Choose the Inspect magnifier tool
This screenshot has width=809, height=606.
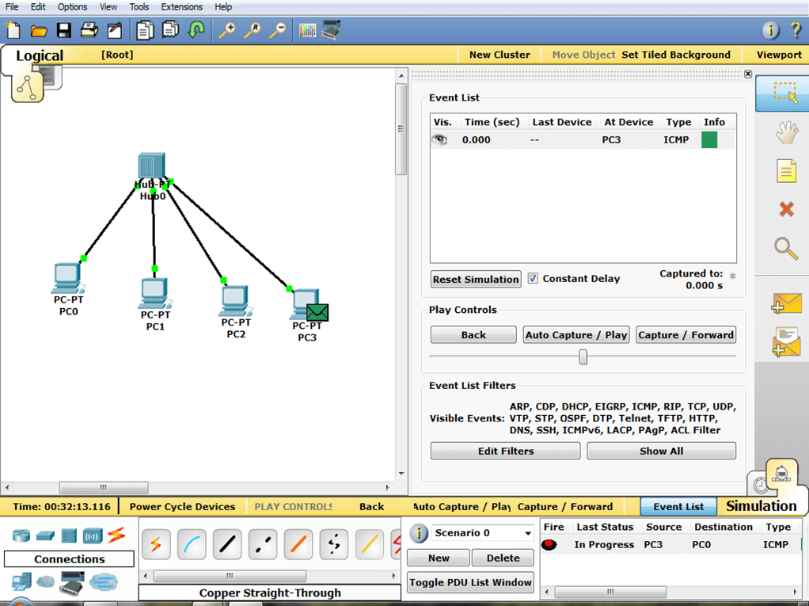pyautogui.click(x=785, y=248)
